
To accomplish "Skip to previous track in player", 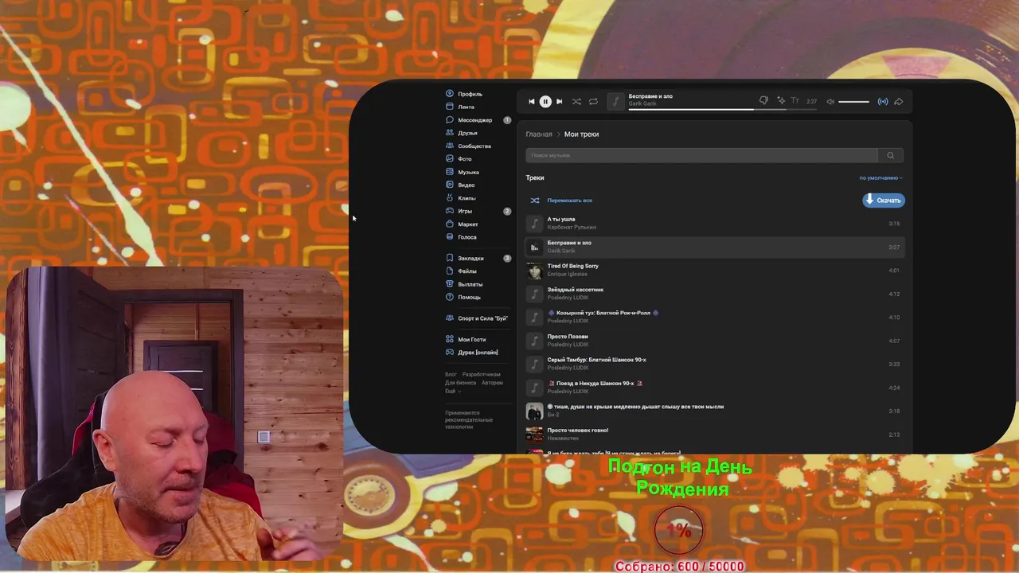I will tap(532, 102).
